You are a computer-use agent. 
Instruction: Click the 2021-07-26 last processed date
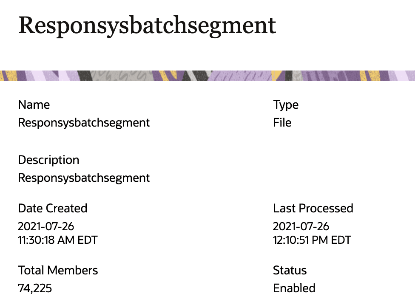pyautogui.click(x=301, y=226)
